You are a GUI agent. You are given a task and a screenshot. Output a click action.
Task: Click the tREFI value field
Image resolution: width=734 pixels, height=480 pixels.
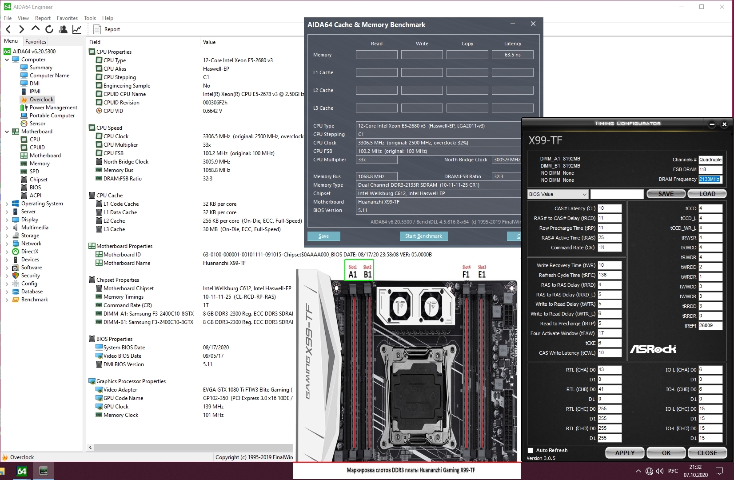tap(710, 326)
